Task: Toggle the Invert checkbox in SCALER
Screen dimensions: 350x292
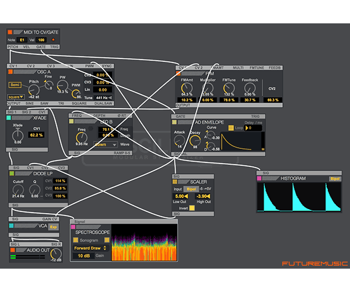Action: click(x=192, y=208)
